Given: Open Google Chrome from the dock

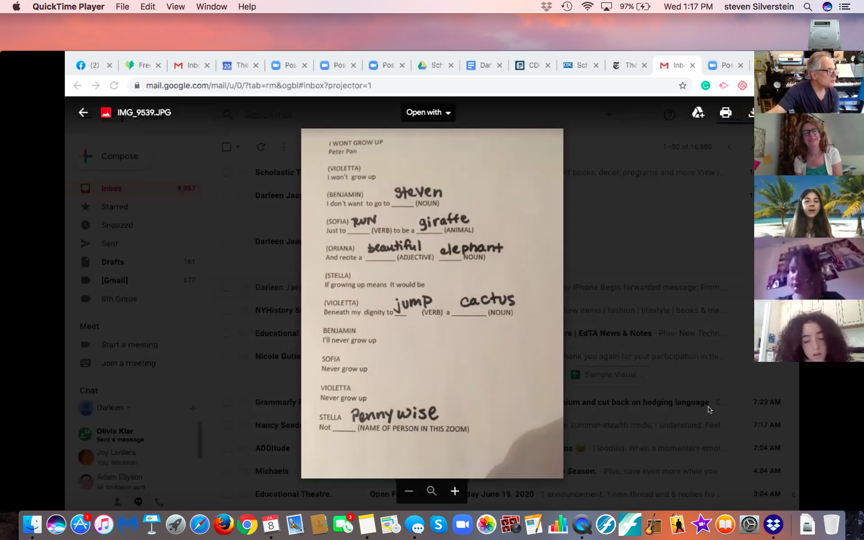Looking at the screenshot, I should pyautogui.click(x=247, y=525).
